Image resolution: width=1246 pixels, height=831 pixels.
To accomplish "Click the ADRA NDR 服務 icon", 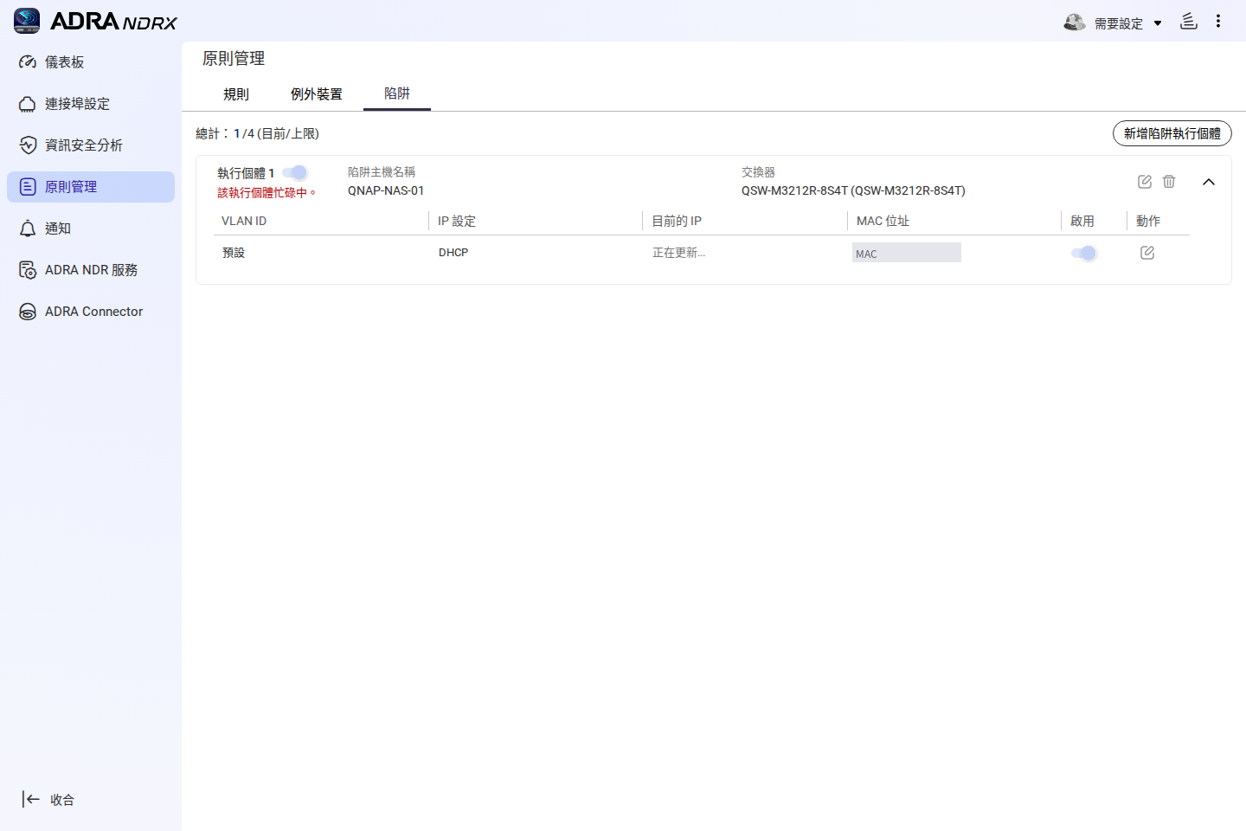I will 28,270.
